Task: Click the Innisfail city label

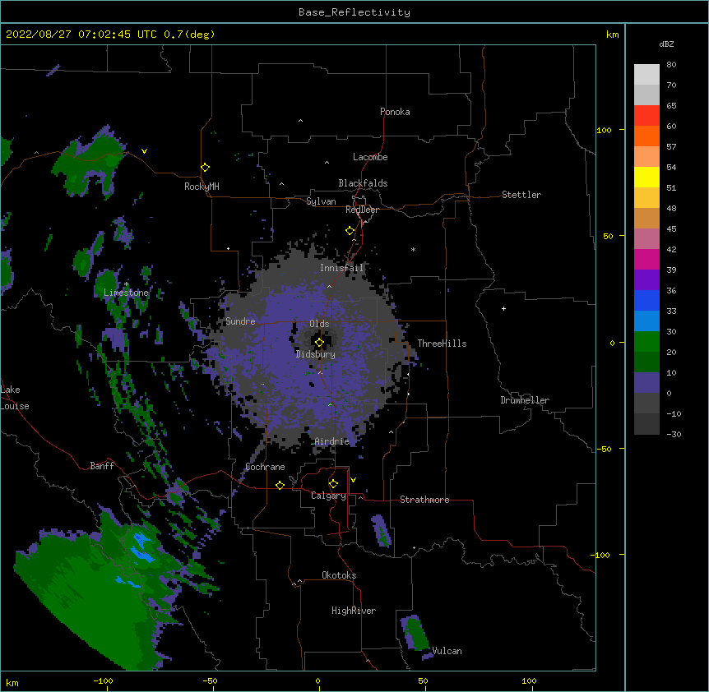Action: [341, 268]
